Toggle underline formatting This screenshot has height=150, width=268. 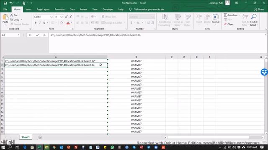(44, 22)
